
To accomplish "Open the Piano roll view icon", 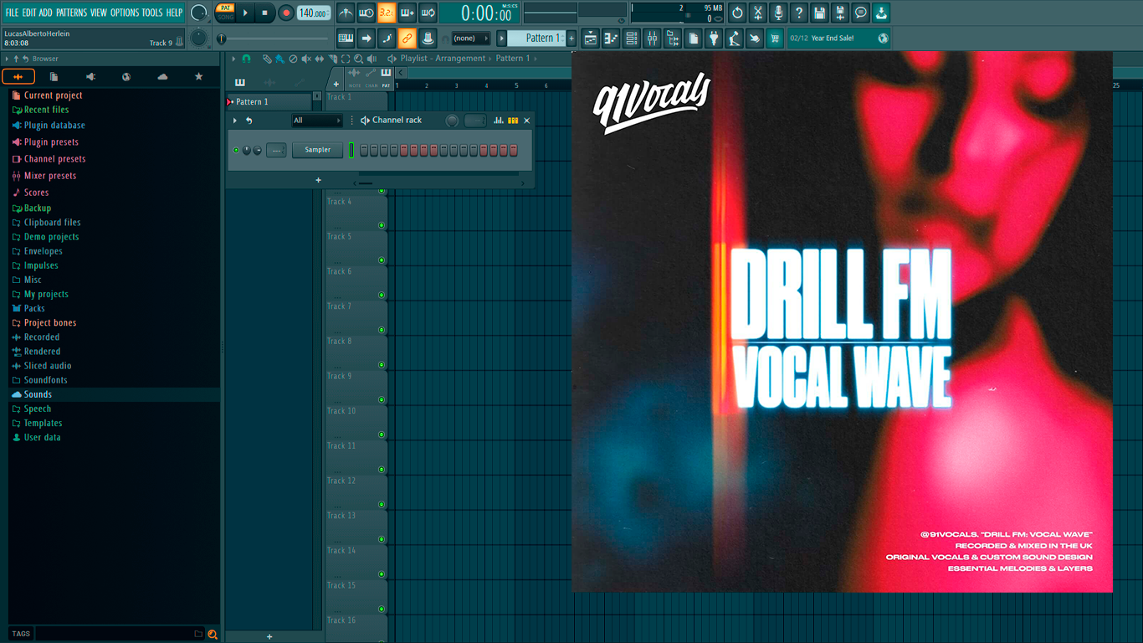I will [x=611, y=38].
